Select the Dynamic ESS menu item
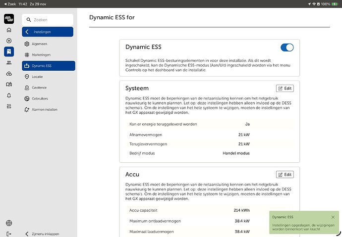Image resolution: width=342 pixels, height=237 pixels. [49, 66]
